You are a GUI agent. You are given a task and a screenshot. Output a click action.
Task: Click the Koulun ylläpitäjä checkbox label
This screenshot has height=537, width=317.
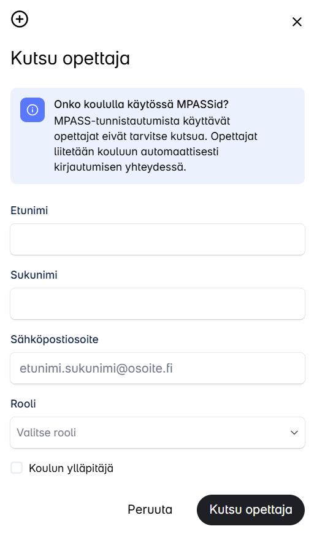[x=71, y=468]
